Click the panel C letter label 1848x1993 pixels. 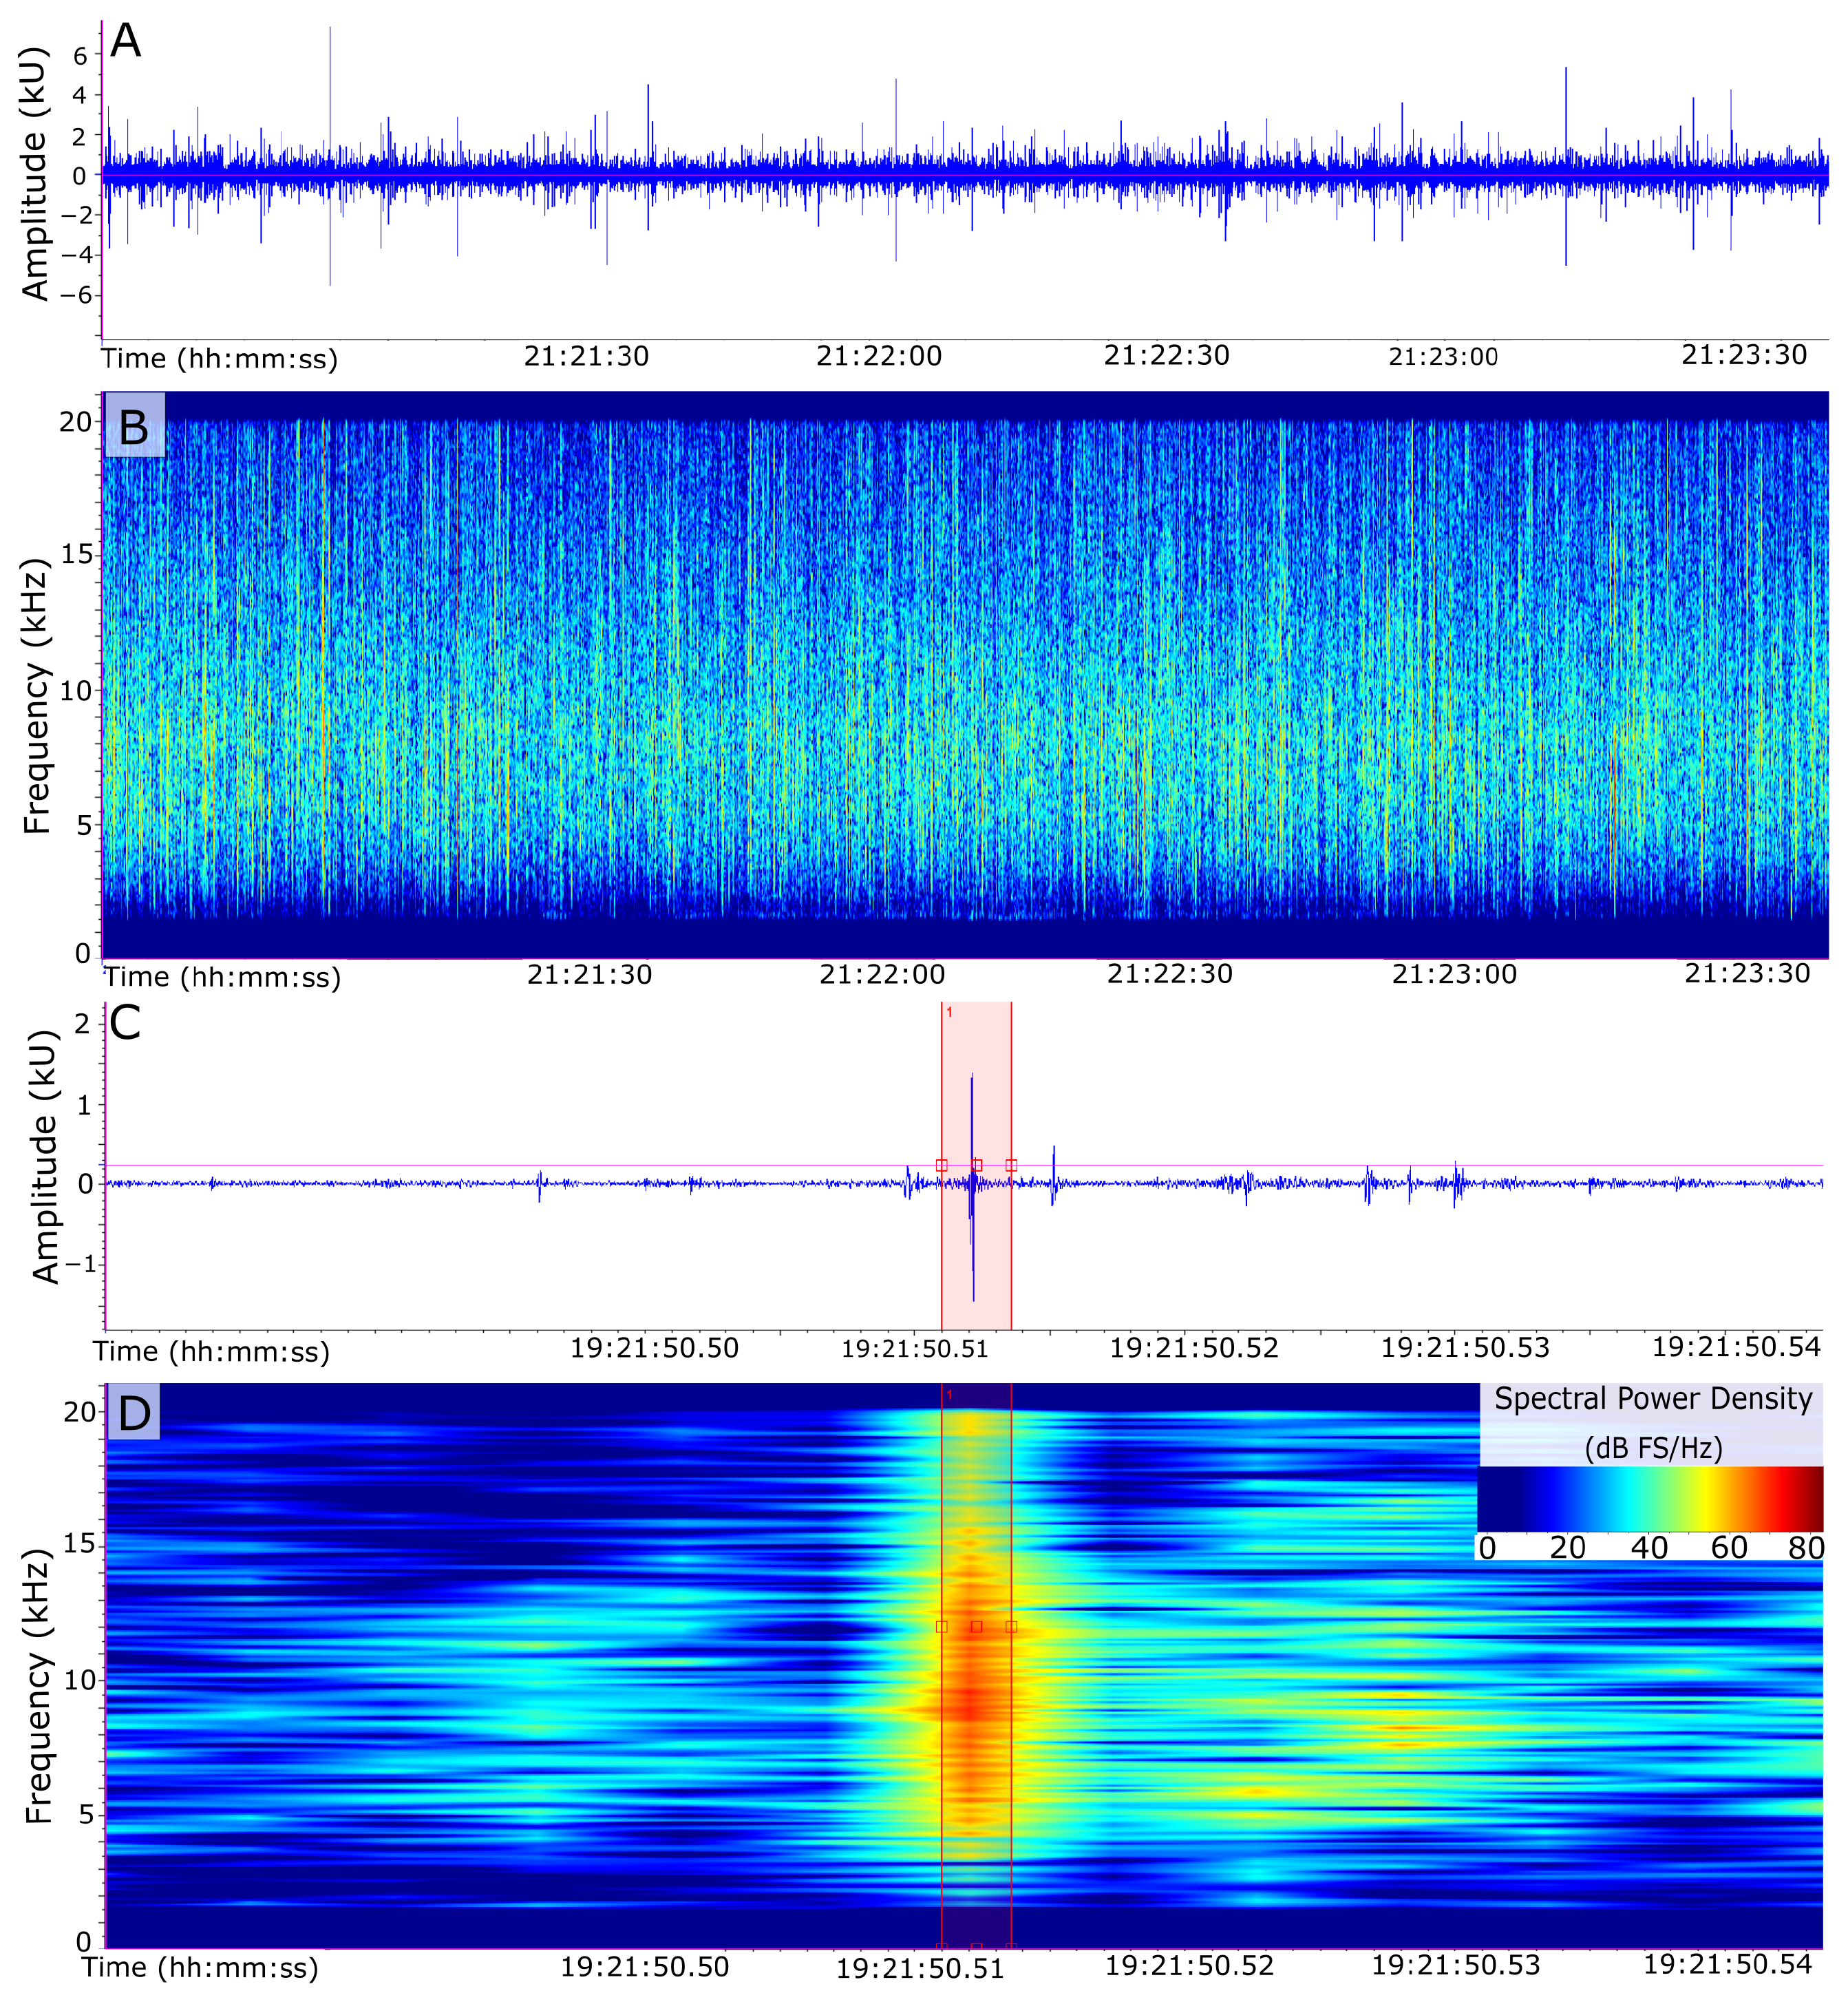pos(126,1023)
